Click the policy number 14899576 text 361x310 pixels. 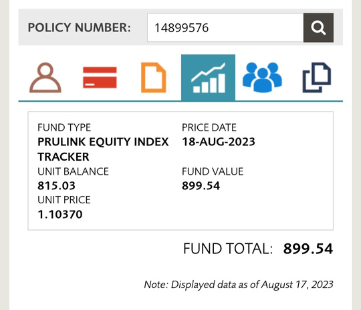pos(181,28)
